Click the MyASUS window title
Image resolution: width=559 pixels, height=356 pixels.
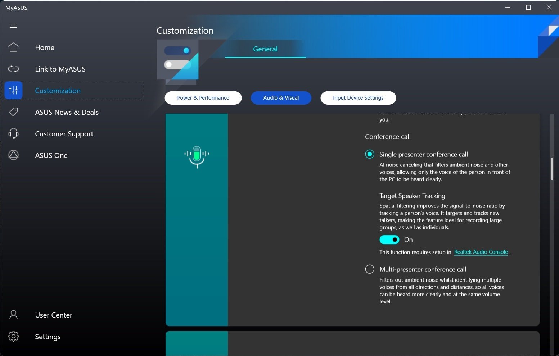(x=16, y=8)
